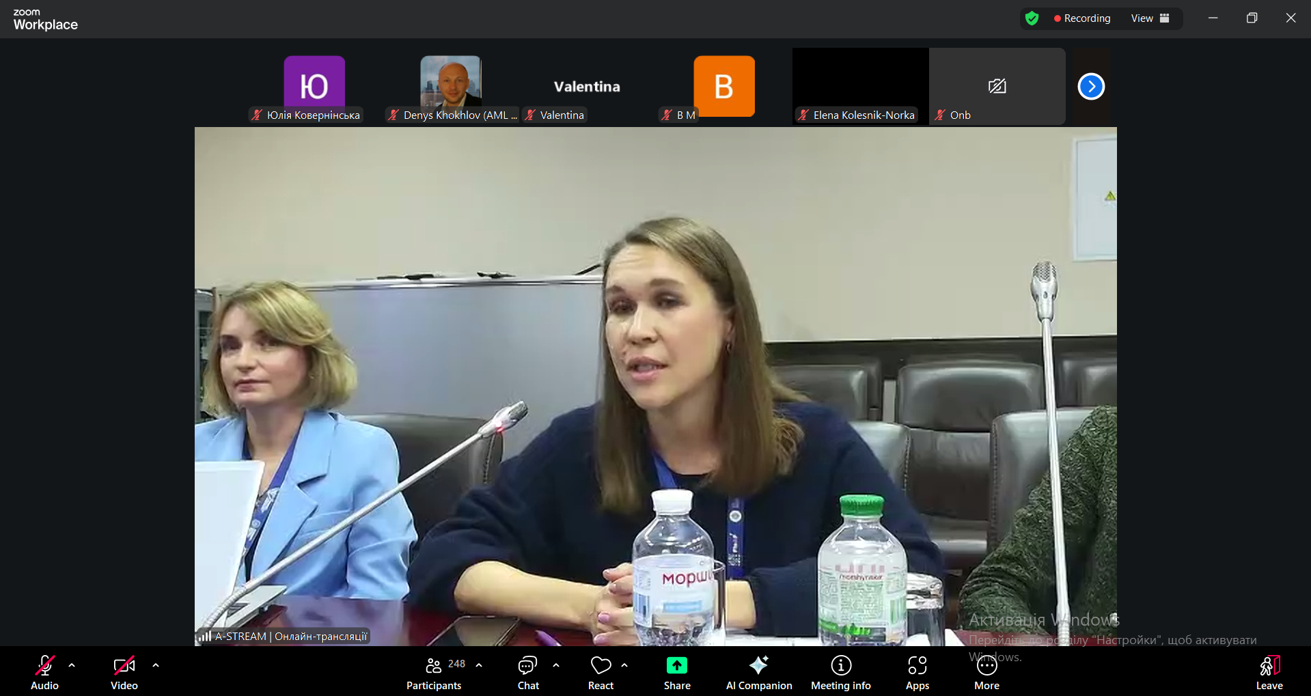Viewport: 1311px width, 696px height.
Task: Open the Participants list
Action: (434, 672)
